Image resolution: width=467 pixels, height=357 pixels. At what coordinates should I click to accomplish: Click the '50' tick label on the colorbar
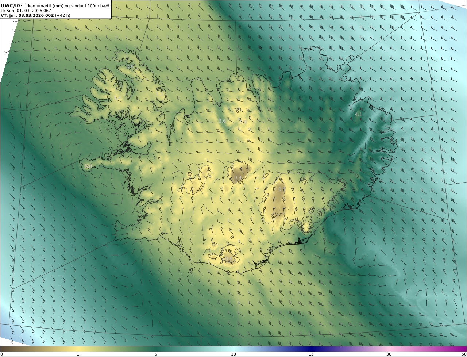pyautogui.click(x=464, y=354)
